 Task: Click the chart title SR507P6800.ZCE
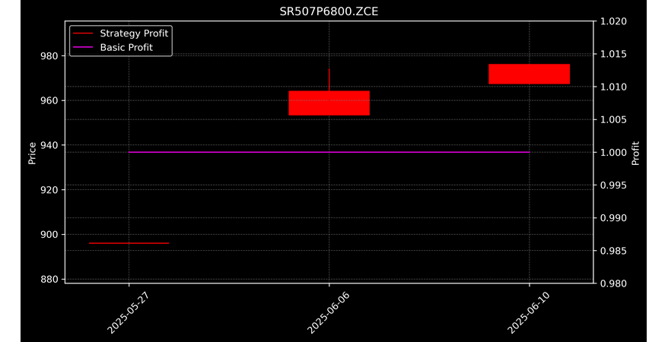pyautogui.click(x=329, y=11)
